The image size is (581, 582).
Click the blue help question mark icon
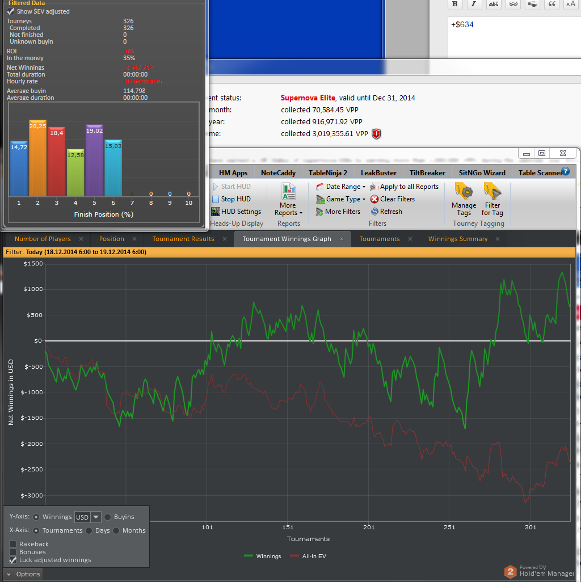[x=566, y=171]
